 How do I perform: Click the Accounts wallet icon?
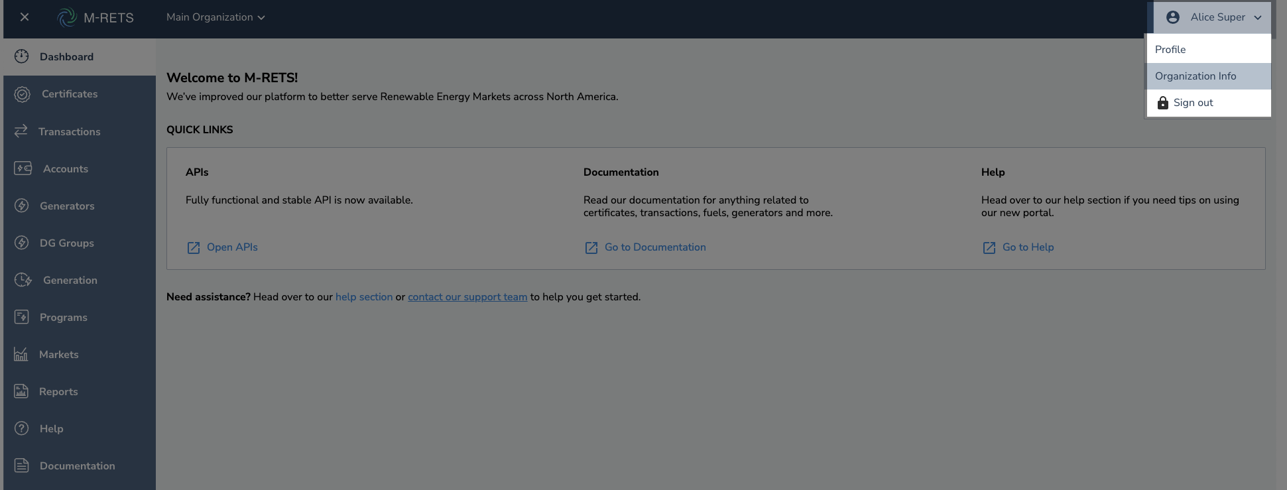23,168
